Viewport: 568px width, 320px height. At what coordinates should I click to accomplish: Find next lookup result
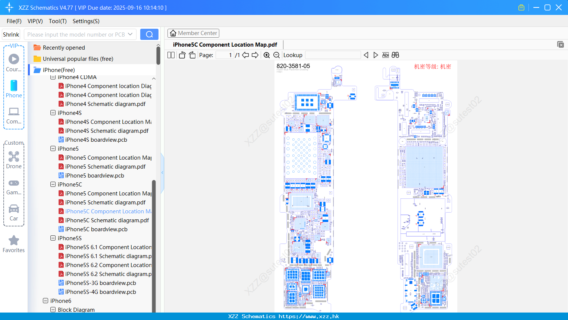[376, 55]
